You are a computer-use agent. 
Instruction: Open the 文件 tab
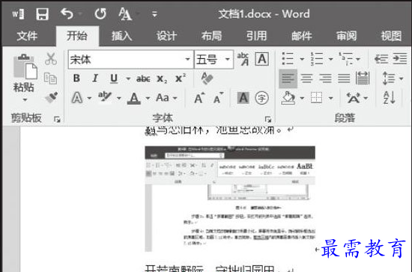click(27, 36)
